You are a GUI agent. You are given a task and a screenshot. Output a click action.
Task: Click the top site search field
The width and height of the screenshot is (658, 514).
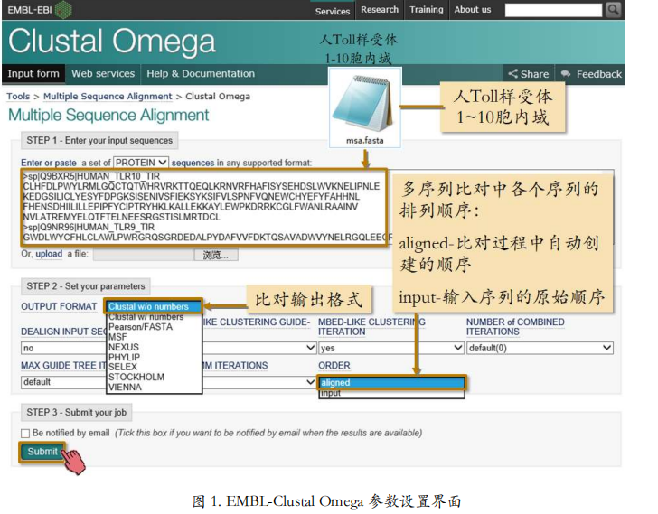553,10
